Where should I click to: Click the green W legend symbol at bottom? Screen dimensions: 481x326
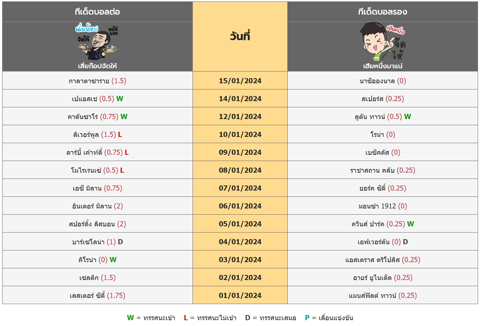[x=131, y=318]
